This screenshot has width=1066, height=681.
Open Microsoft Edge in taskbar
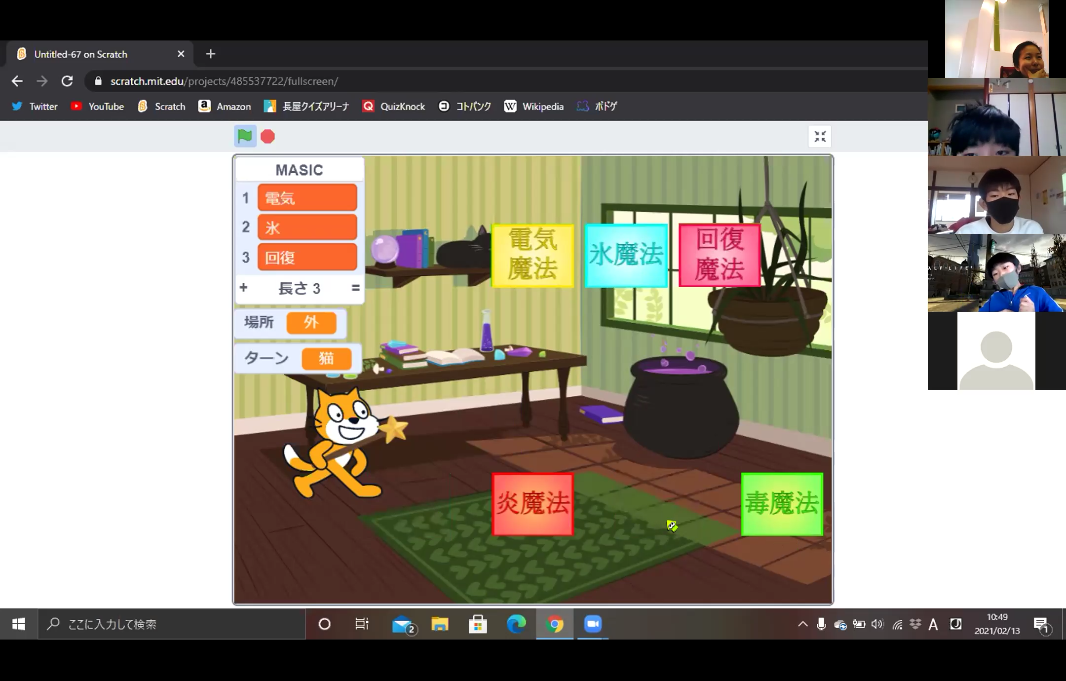click(x=516, y=624)
